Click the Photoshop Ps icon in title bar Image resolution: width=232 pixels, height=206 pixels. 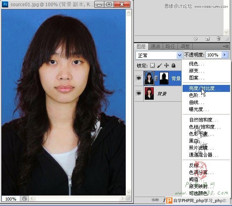(5, 4)
